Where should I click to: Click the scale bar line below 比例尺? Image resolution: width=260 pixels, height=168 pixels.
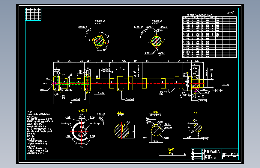point(172,155)
